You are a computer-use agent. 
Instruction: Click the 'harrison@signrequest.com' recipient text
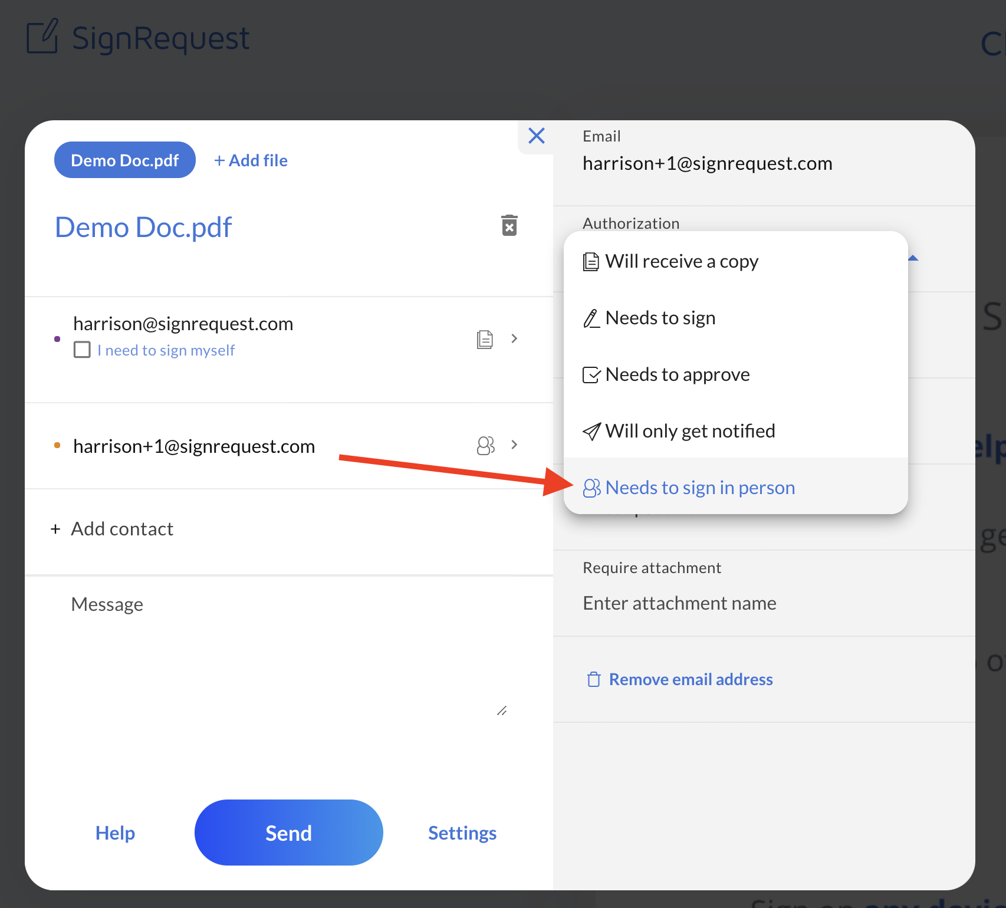coord(183,324)
